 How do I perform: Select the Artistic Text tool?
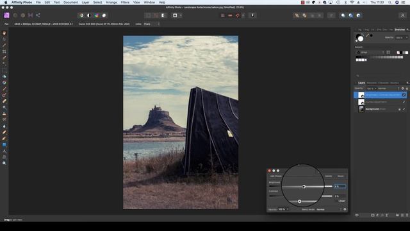tap(4, 151)
